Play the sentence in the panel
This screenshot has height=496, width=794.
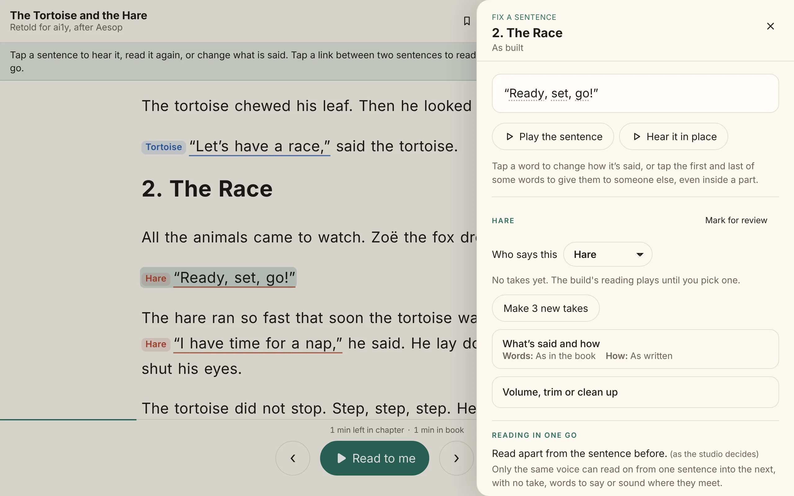(x=552, y=136)
